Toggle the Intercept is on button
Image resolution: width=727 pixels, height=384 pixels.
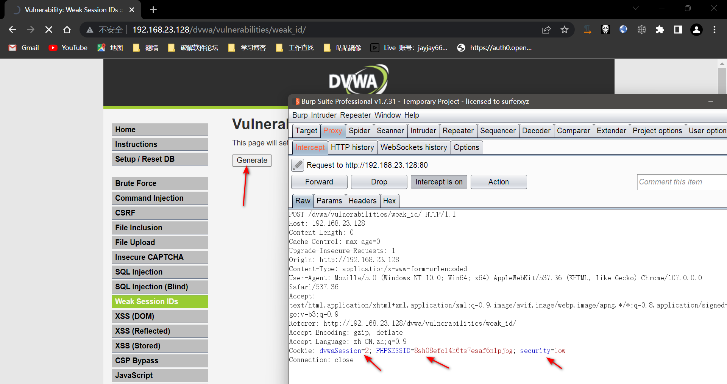click(439, 182)
